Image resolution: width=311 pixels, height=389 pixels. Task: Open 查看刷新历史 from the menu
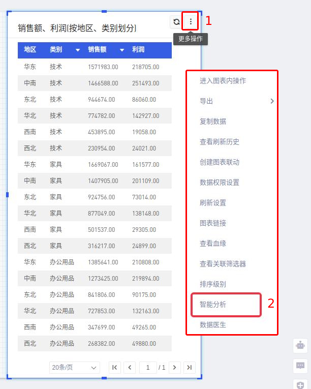(220, 142)
